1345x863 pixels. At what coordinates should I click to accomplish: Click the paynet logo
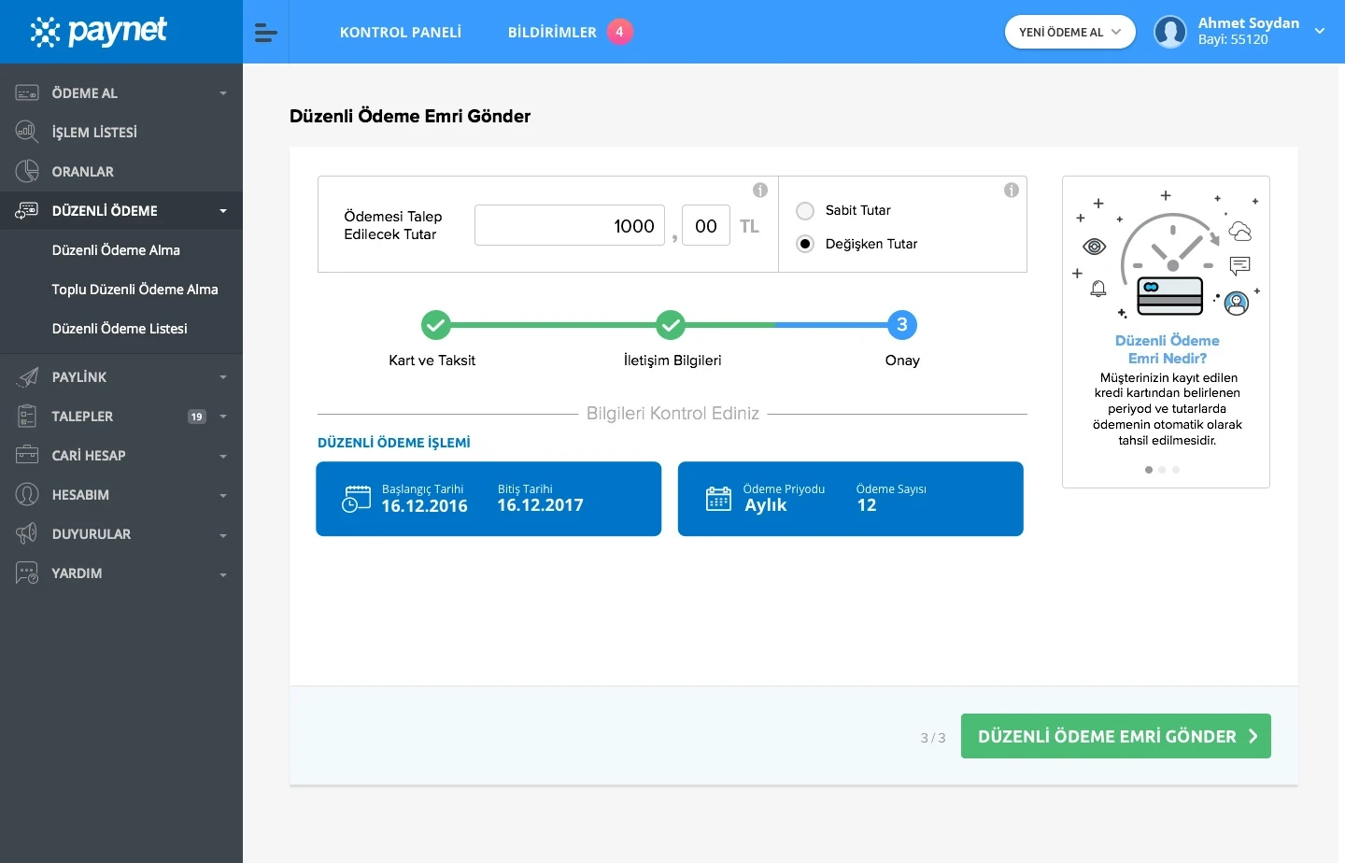[x=99, y=32]
